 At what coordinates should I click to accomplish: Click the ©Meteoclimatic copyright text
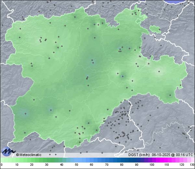click(29, 155)
